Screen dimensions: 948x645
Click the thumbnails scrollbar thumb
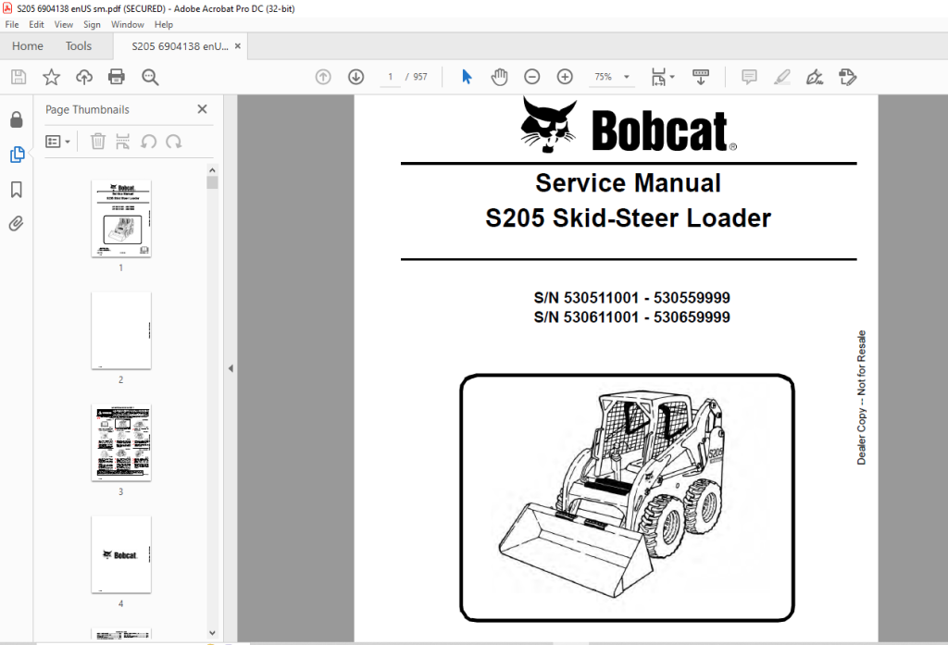(x=212, y=182)
